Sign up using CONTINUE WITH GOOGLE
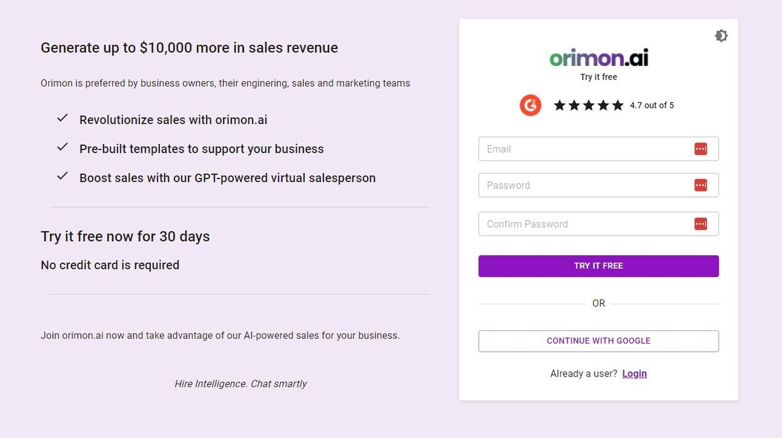Viewport: 782px width, 438px height. point(599,341)
